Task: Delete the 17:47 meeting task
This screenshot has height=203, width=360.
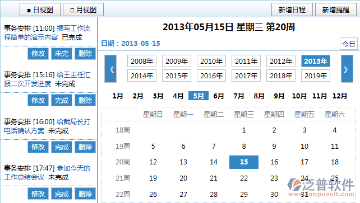Action: (x=85, y=193)
